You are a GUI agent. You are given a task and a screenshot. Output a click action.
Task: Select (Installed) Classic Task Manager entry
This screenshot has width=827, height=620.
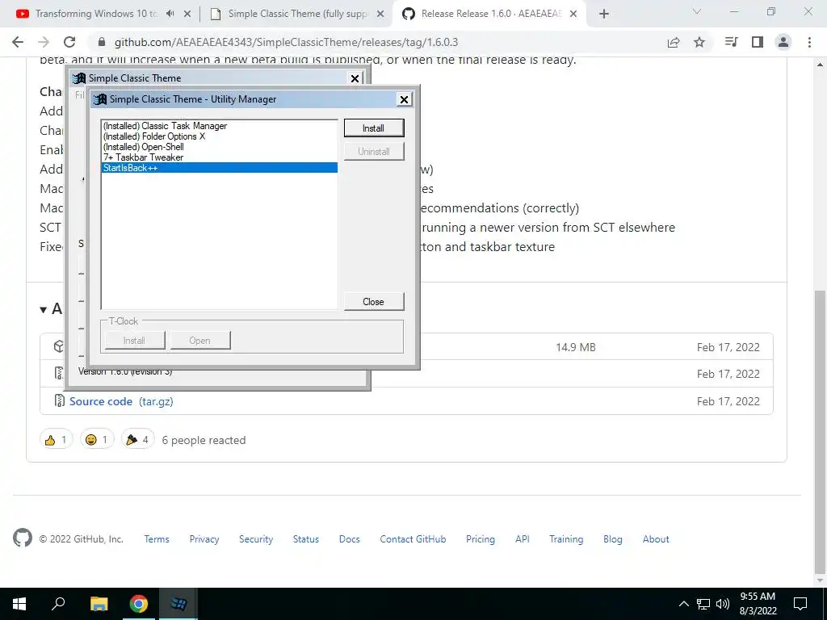tap(219, 125)
